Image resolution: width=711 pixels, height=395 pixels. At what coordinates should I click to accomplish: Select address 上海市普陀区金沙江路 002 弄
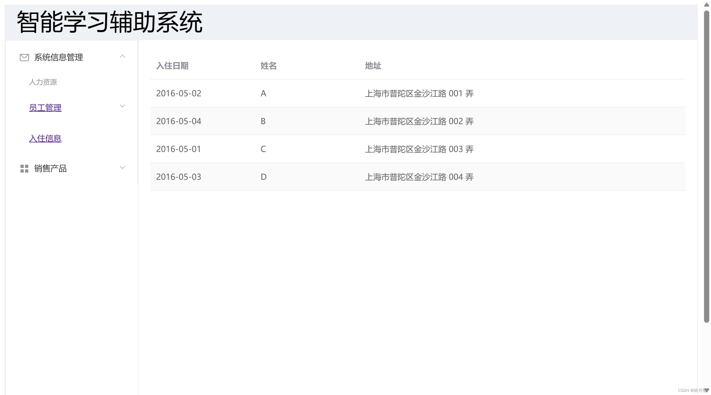(x=419, y=121)
